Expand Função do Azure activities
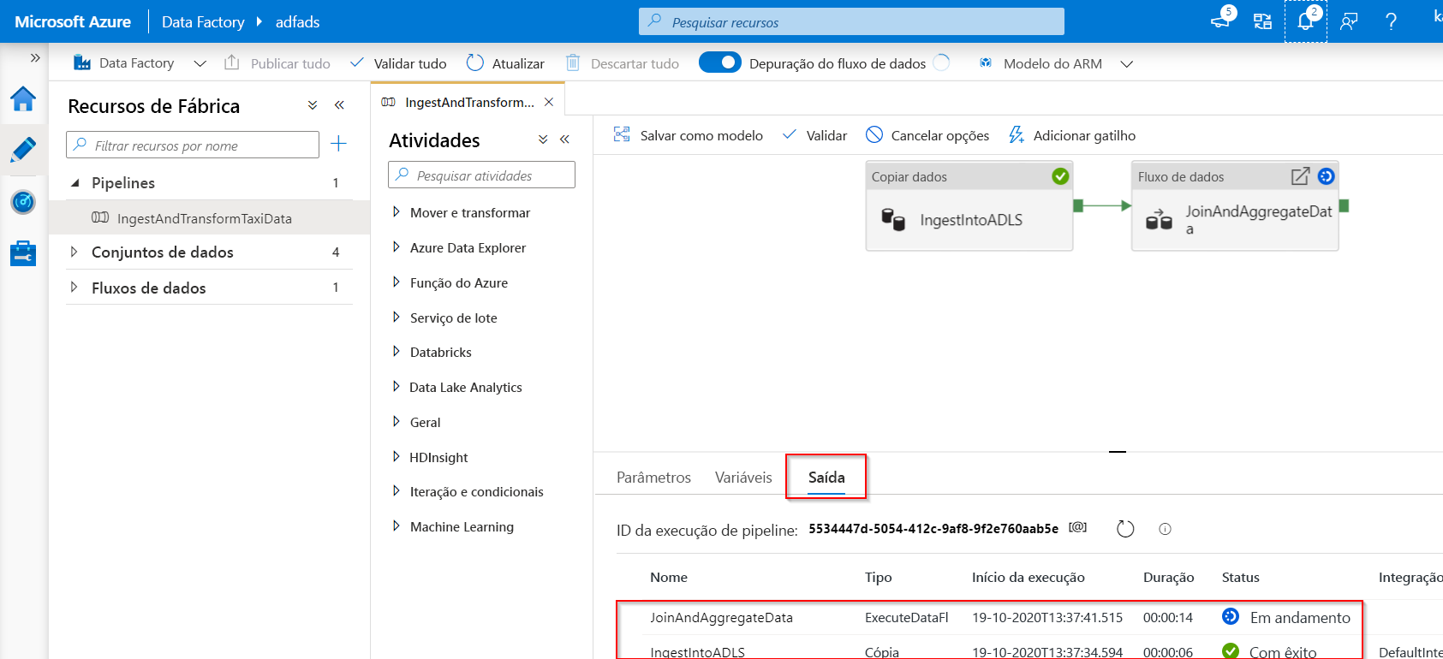The width and height of the screenshot is (1443, 659). click(x=397, y=282)
